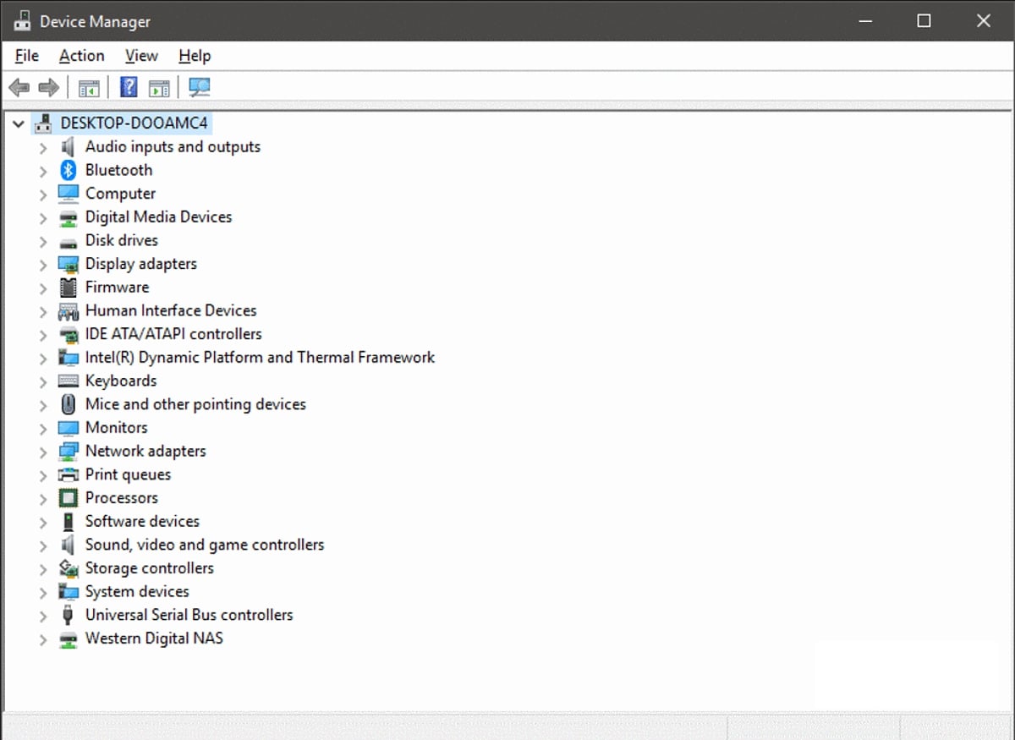Select the IDE ATA/ATAPI controllers label
The height and width of the screenshot is (740, 1015).
pos(173,334)
